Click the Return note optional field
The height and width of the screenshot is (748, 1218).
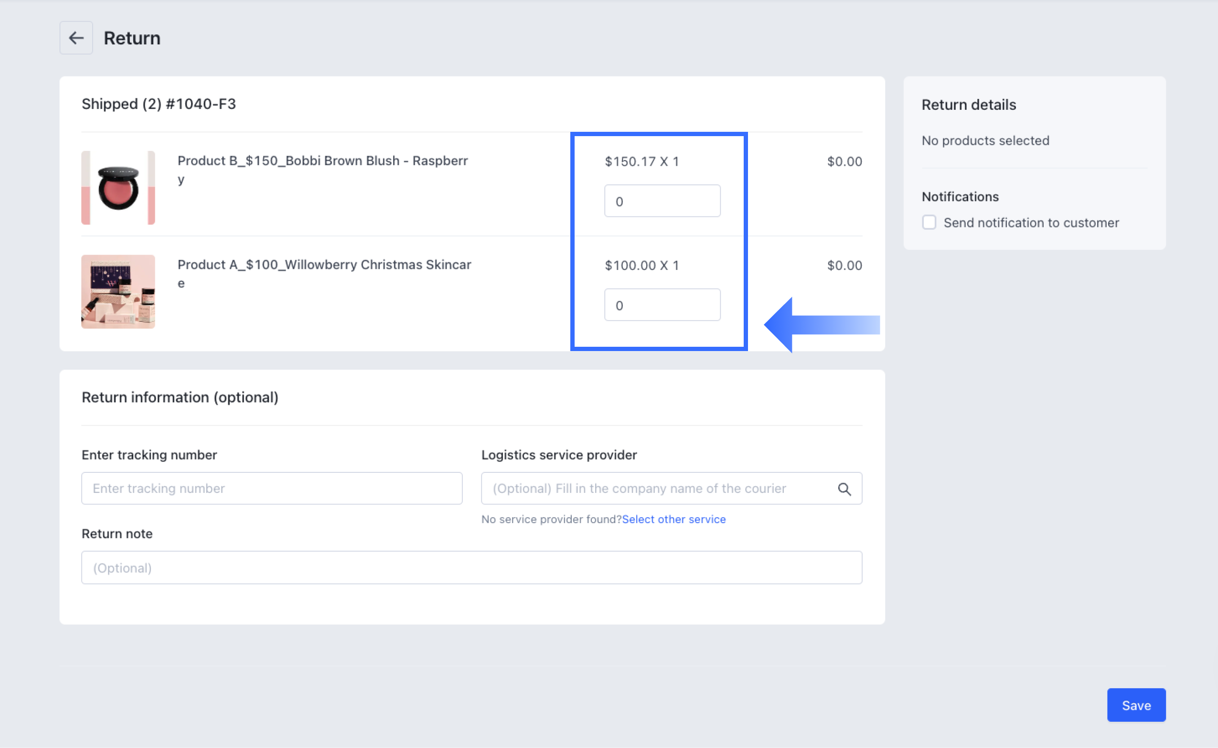471,567
